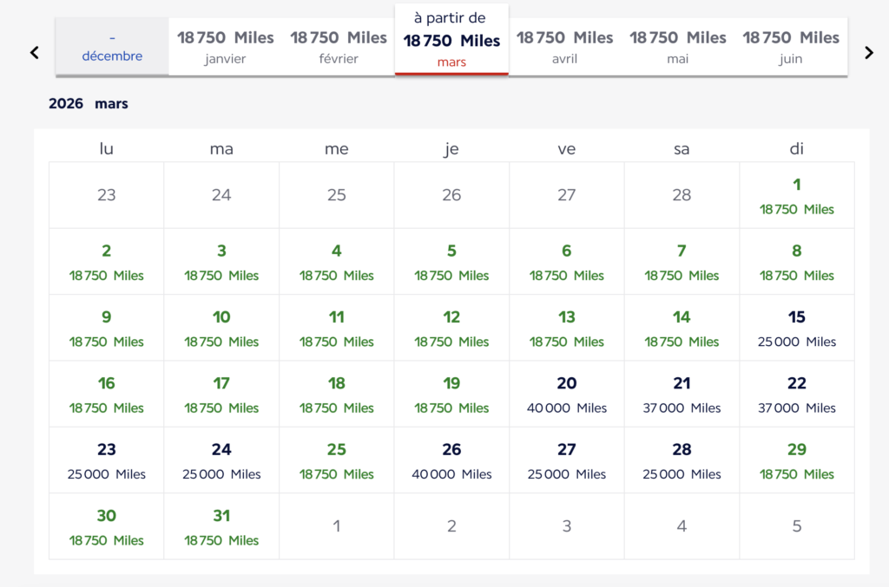The image size is (889, 587).
Task: Click the right chevron to view later months
Action: pos(868,52)
